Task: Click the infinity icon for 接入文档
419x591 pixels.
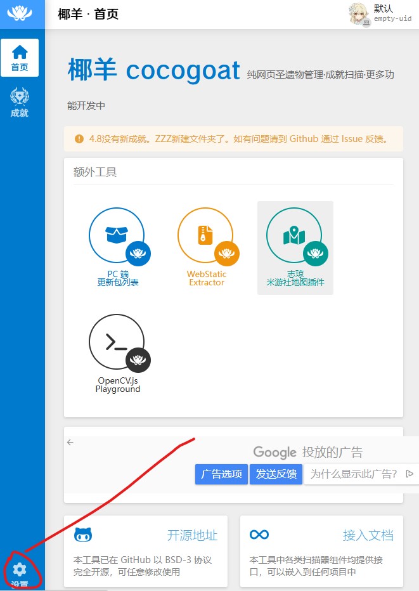Action: (x=259, y=535)
